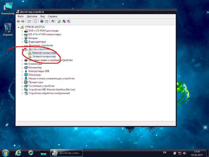The image size is (209, 157).
Task: Click Звуковые, видео и игровые устройства label
Action: (50, 60)
